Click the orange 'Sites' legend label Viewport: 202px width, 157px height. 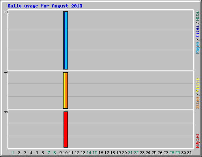point(198,103)
